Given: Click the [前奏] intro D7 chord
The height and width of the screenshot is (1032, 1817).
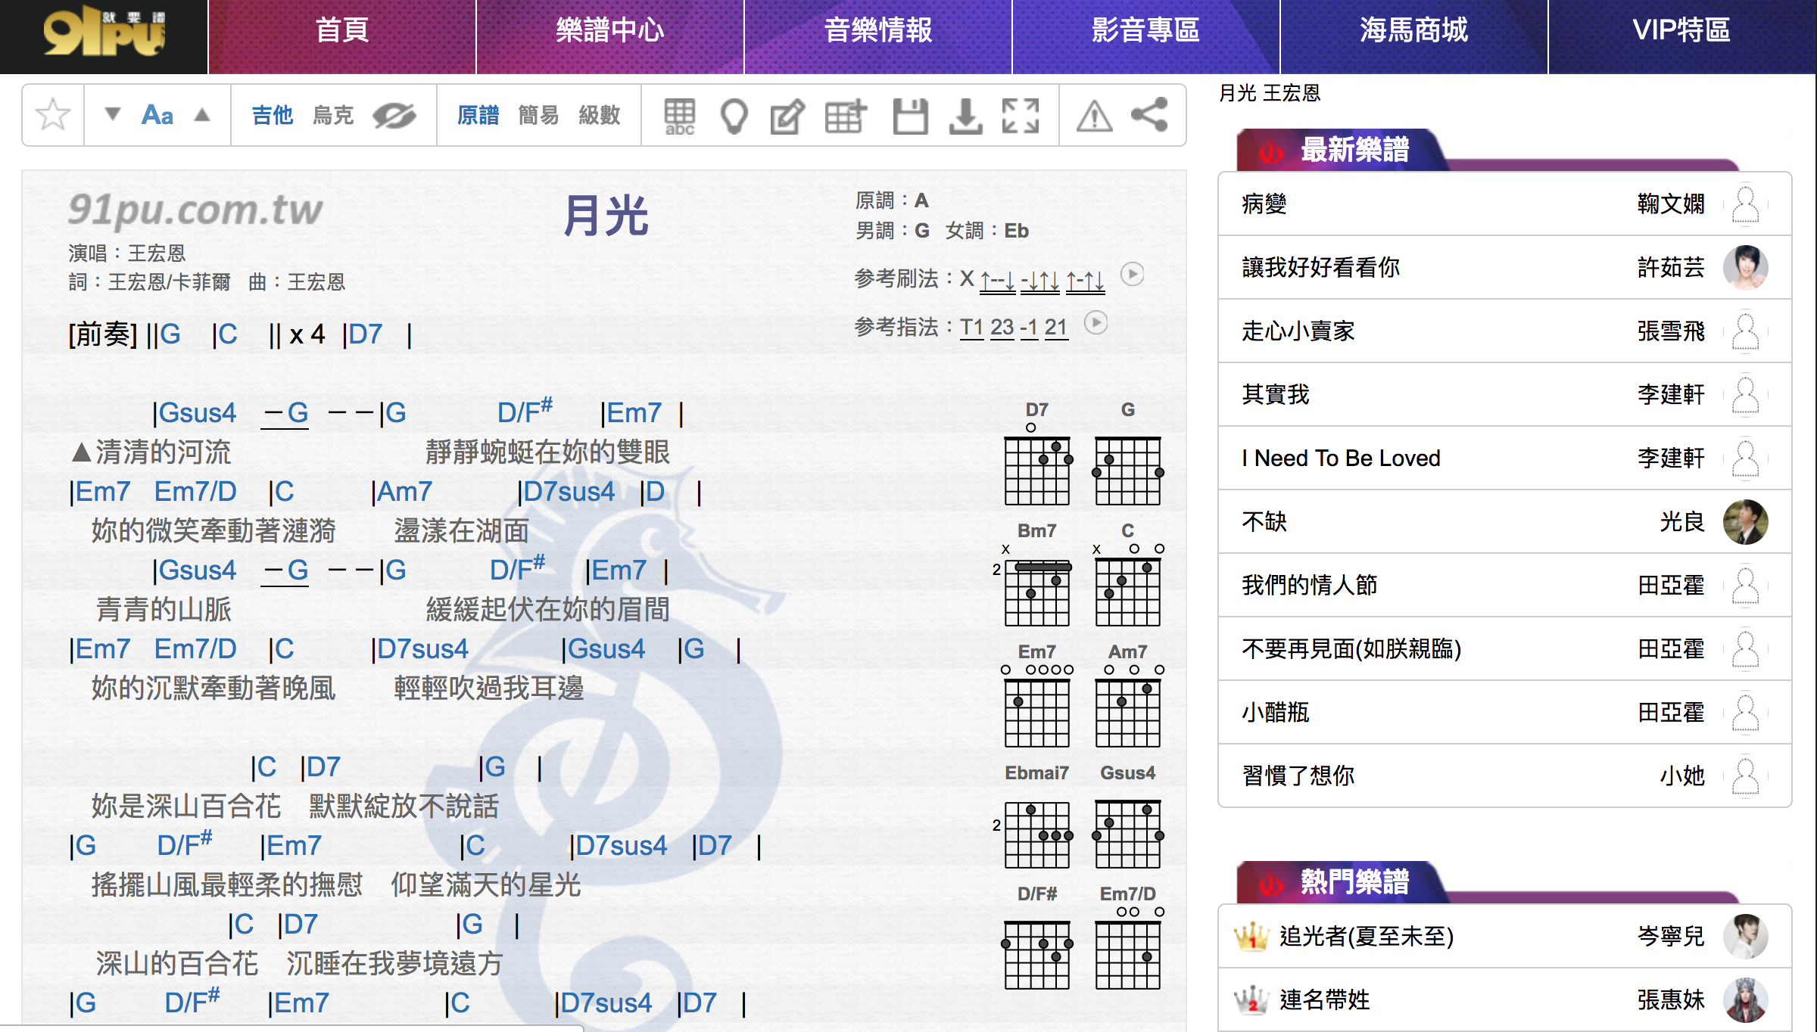Looking at the screenshot, I should 366,334.
